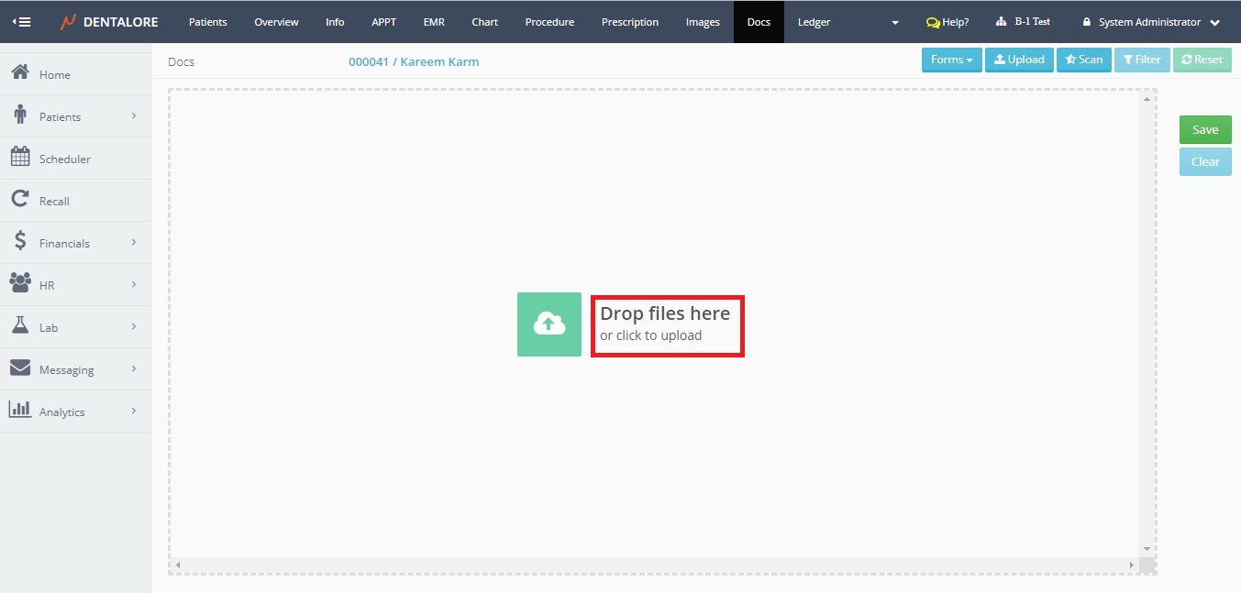This screenshot has height=593, width=1241.
Task: Click the Analytics bar chart icon
Action: [x=20, y=411]
